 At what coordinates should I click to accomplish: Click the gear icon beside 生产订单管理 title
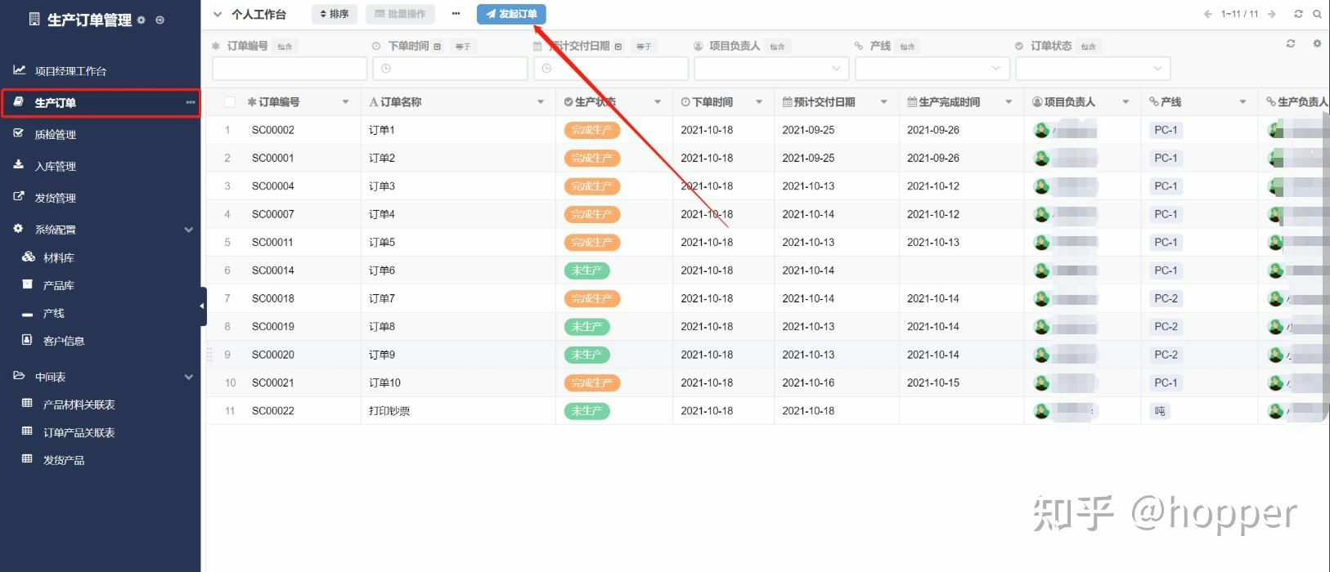tap(142, 20)
